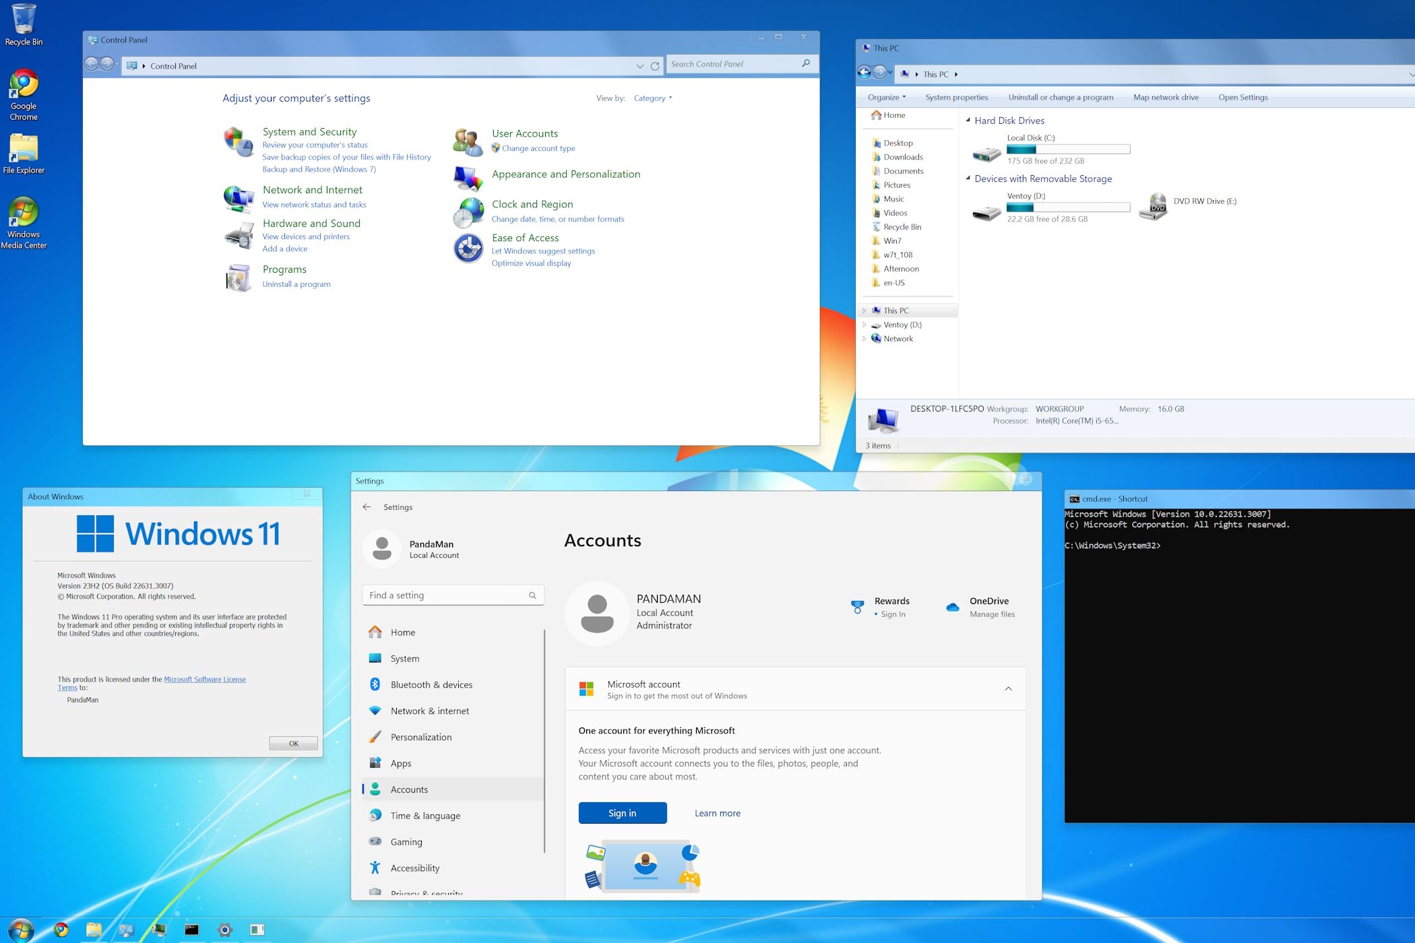Open Accessibility settings in sidebar
Screen dimensions: 1415x943
[414, 868]
